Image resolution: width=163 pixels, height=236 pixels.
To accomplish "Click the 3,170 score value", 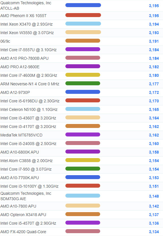I will (x=154, y=101).
